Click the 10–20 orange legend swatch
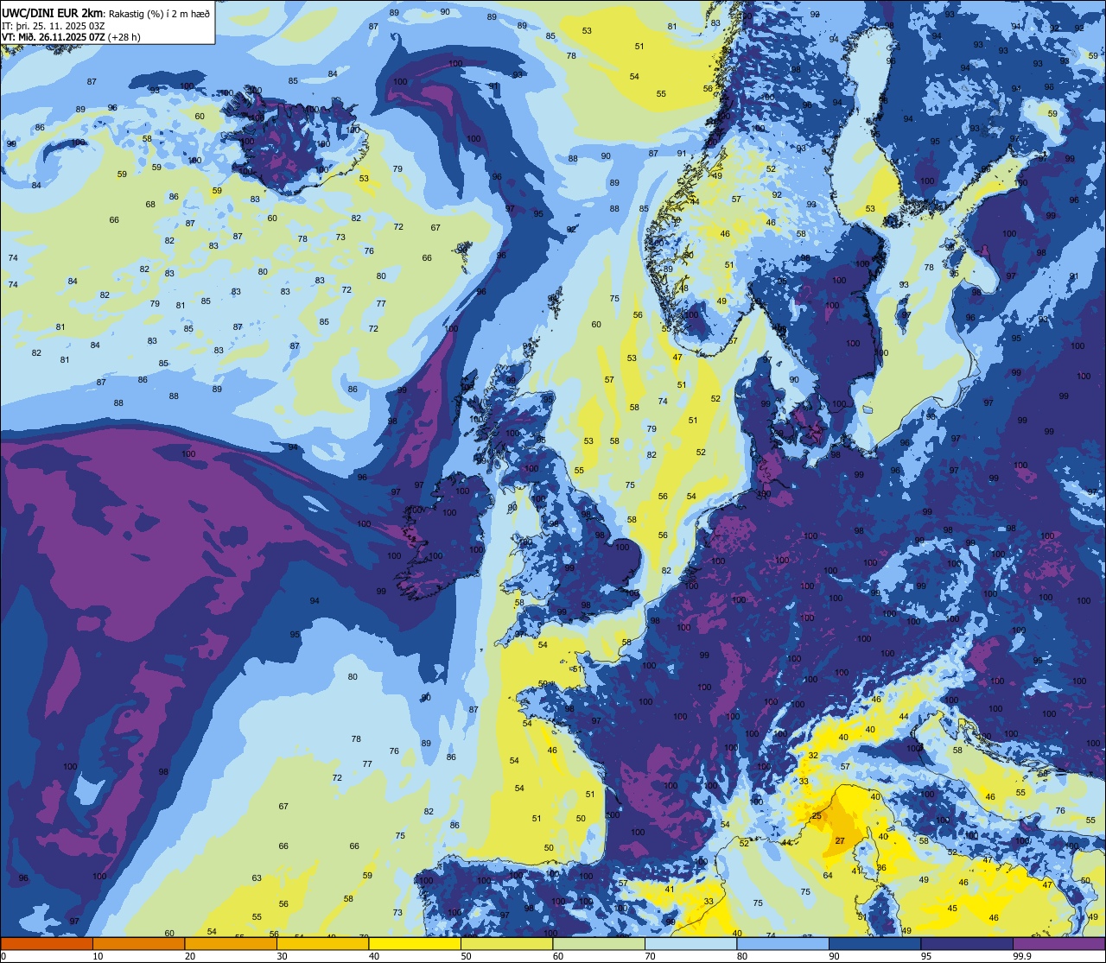The height and width of the screenshot is (963, 1106). point(138,943)
